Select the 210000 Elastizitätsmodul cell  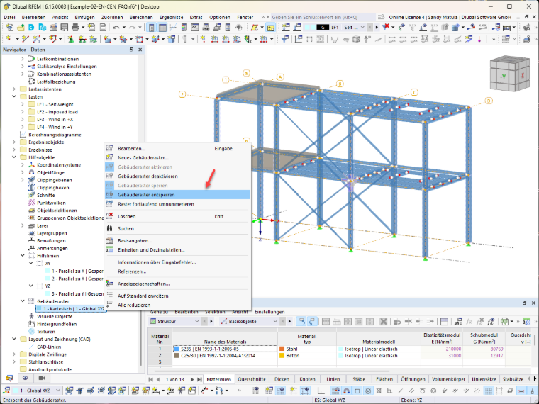click(x=441, y=349)
